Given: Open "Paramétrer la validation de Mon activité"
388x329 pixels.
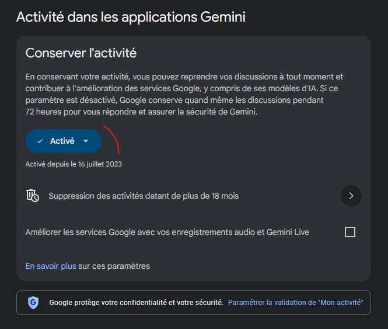Looking at the screenshot, I should tap(295, 303).
